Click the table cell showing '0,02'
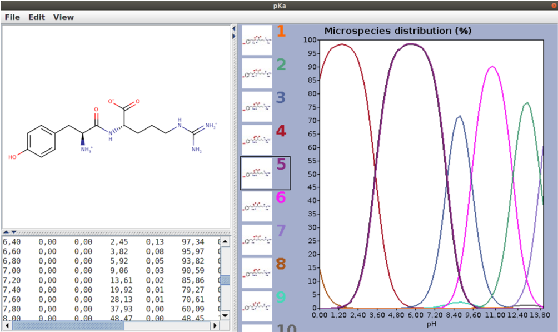 click(155, 280)
